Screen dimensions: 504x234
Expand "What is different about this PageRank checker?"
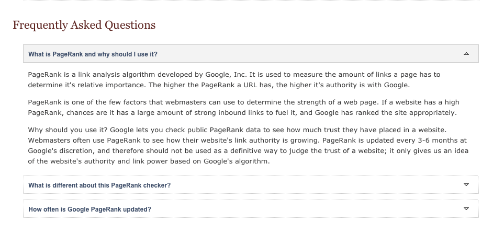tap(99, 185)
